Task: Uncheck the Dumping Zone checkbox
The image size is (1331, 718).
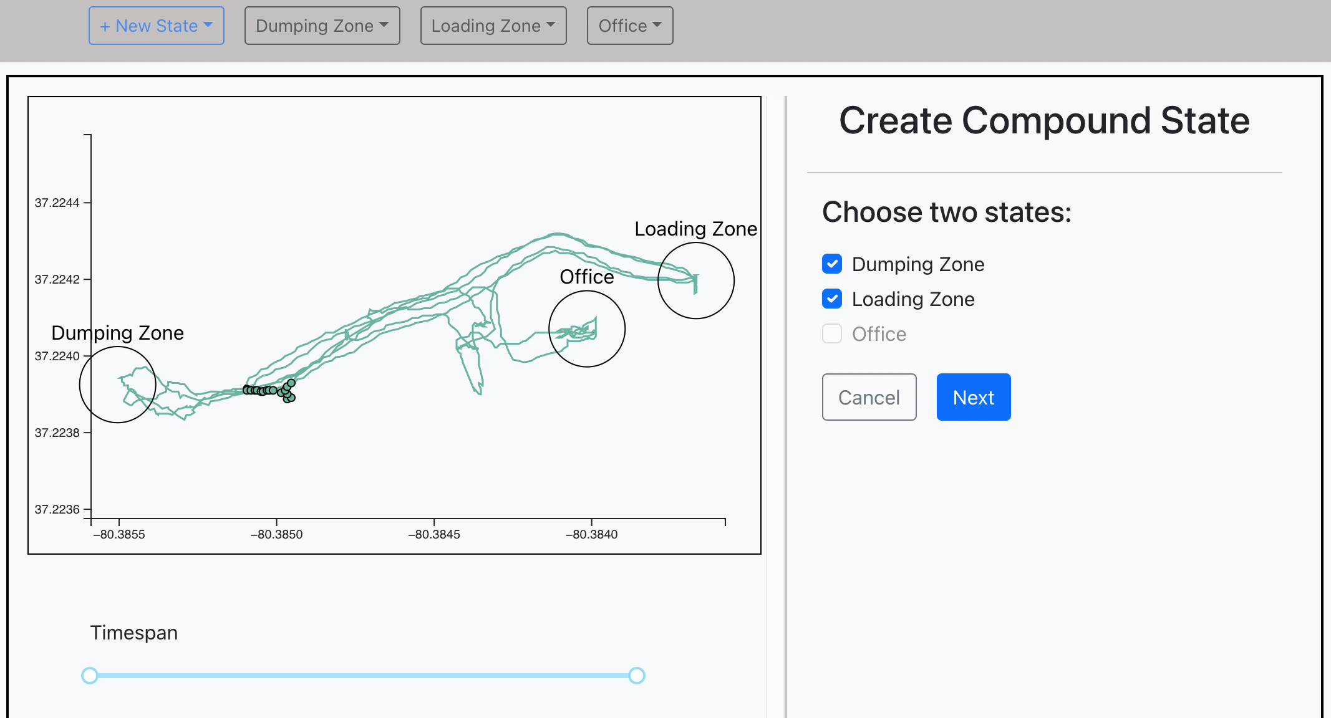Action: (831, 264)
